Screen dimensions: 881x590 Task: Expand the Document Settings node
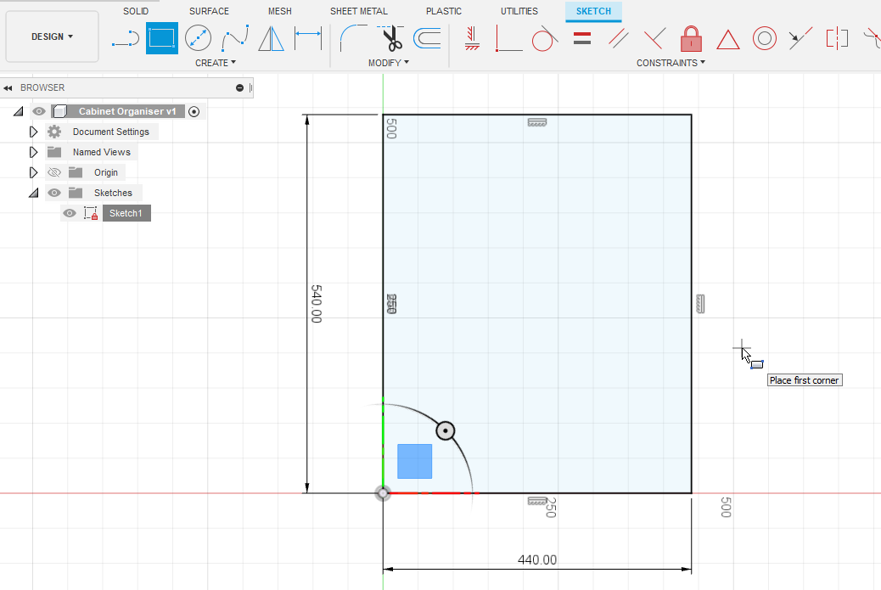[x=33, y=132]
